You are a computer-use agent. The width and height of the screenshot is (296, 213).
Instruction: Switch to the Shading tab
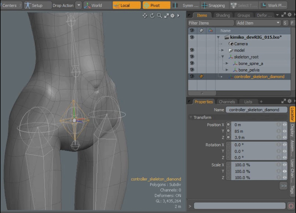click(x=223, y=15)
